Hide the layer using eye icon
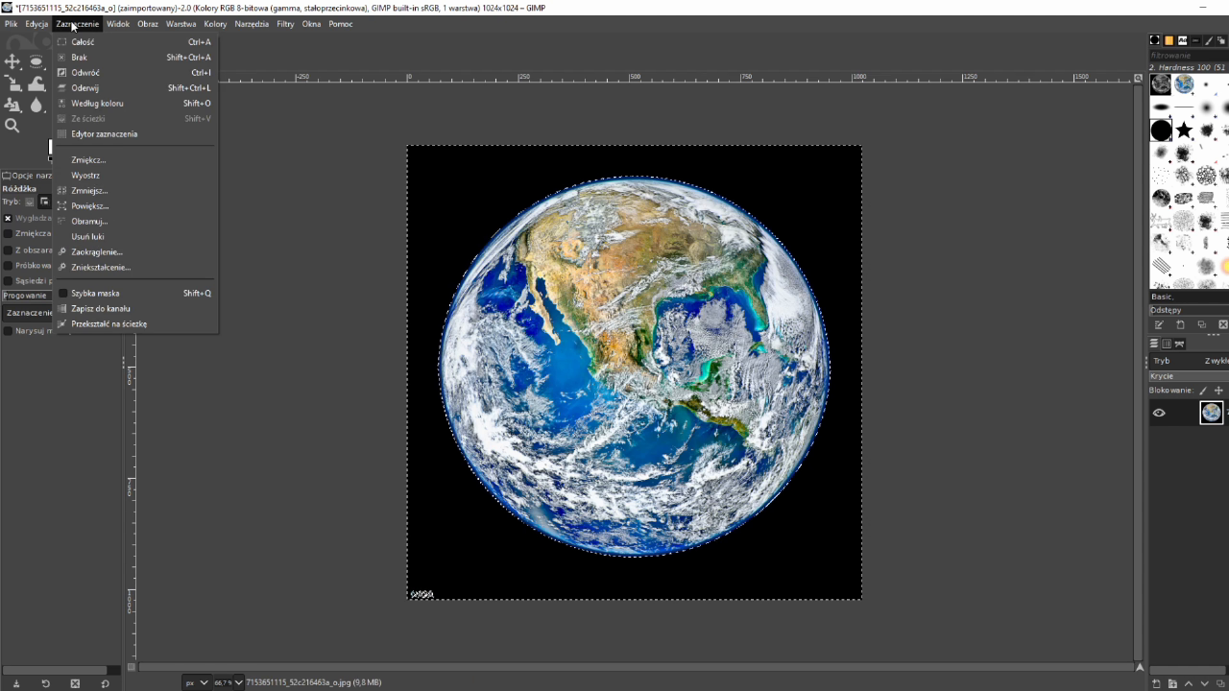 1159,413
